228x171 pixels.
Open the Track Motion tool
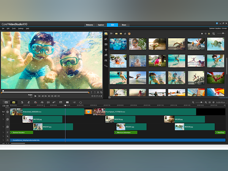[x=54, y=102]
